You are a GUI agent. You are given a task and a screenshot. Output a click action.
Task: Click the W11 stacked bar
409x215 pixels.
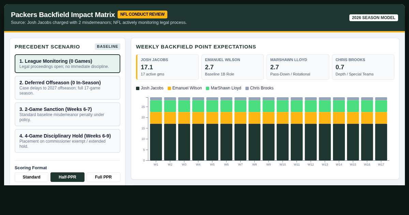(297, 129)
